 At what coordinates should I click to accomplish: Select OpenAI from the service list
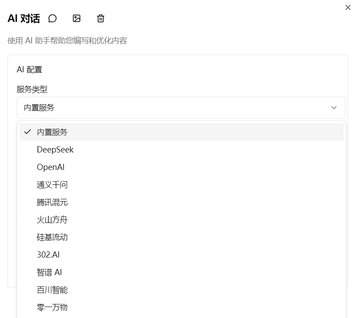(x=50, y=167)
